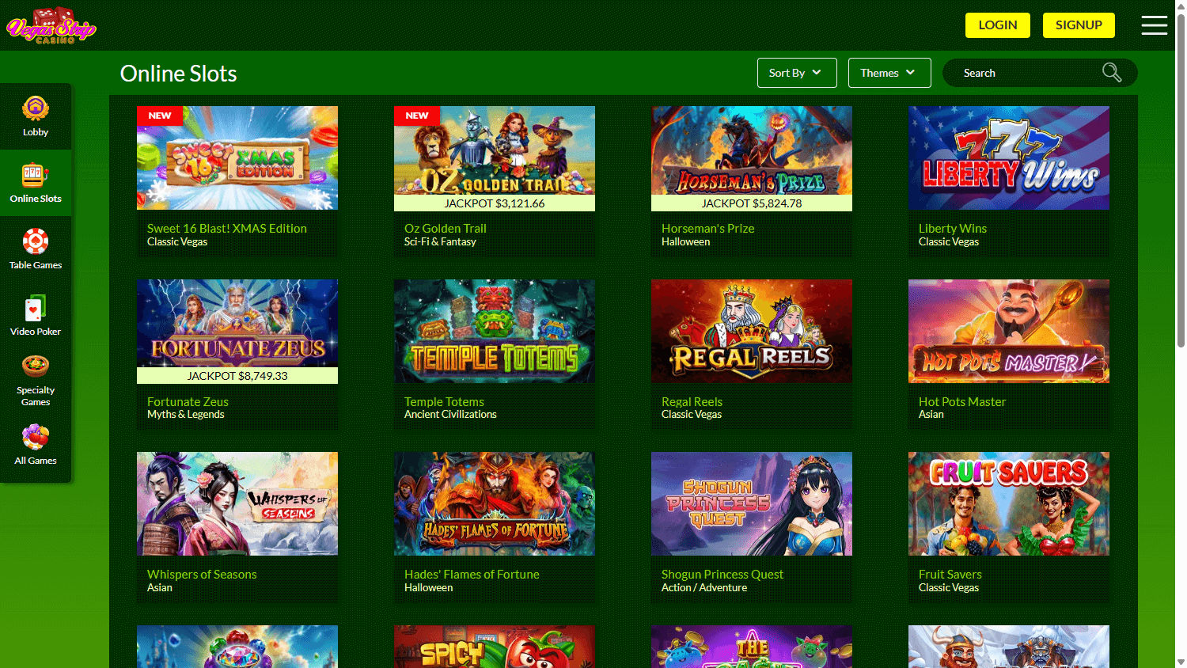Open the Horseman's Prize thumbnail

click(751, 152)
